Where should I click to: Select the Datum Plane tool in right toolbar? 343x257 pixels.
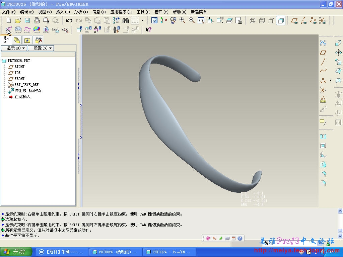(323, 53)
